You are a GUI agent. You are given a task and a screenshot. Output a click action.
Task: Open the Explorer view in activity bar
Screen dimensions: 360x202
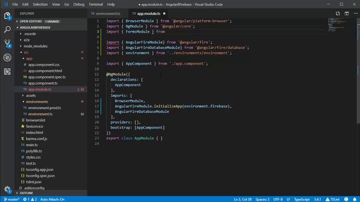7,16
